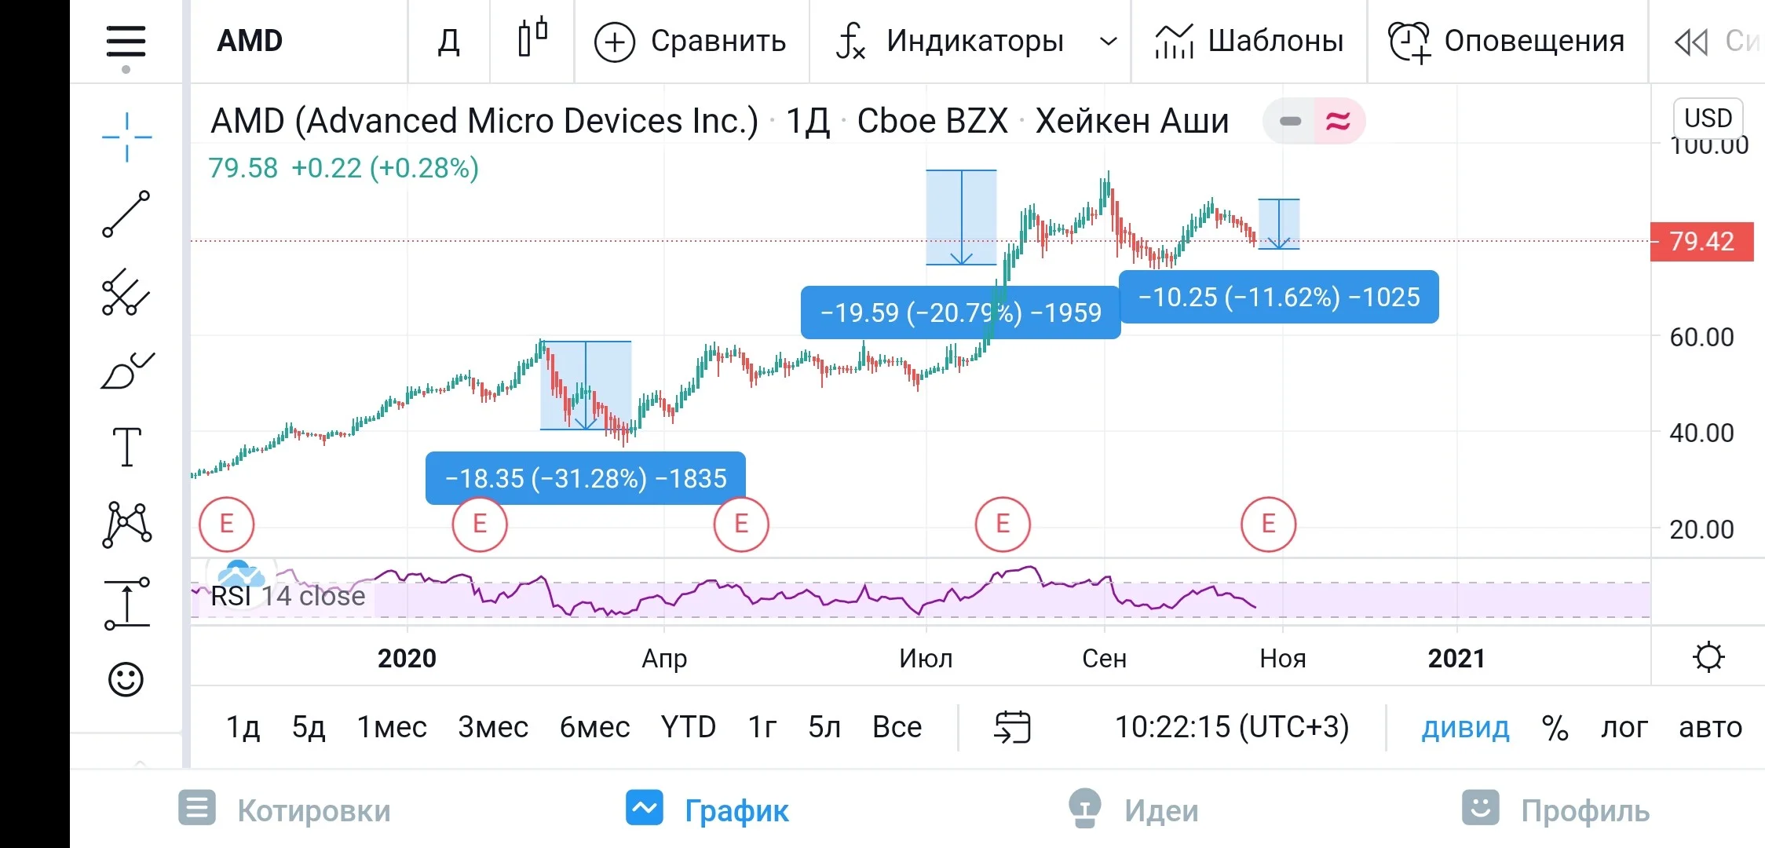Open the USD currency selector
Screen dimensions: 1765x848
1708,118
